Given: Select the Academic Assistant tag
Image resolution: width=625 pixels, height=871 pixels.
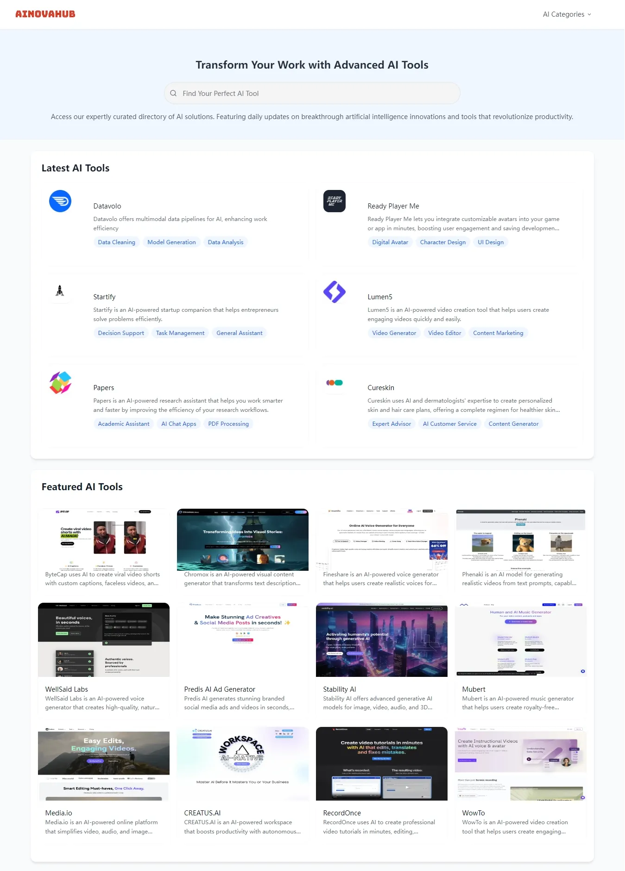Looking at the screenshot, I should (124, 424).
